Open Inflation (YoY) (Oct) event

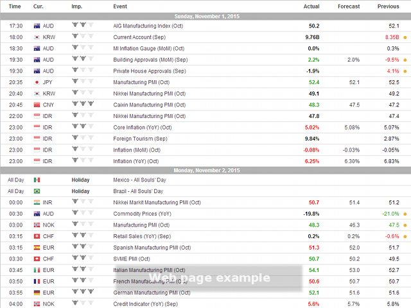click(136, 161)
